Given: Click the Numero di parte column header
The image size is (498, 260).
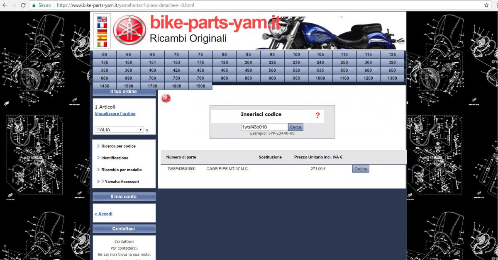Looking at the screenshot, I should pyautogui.click(x=181, y=157).
